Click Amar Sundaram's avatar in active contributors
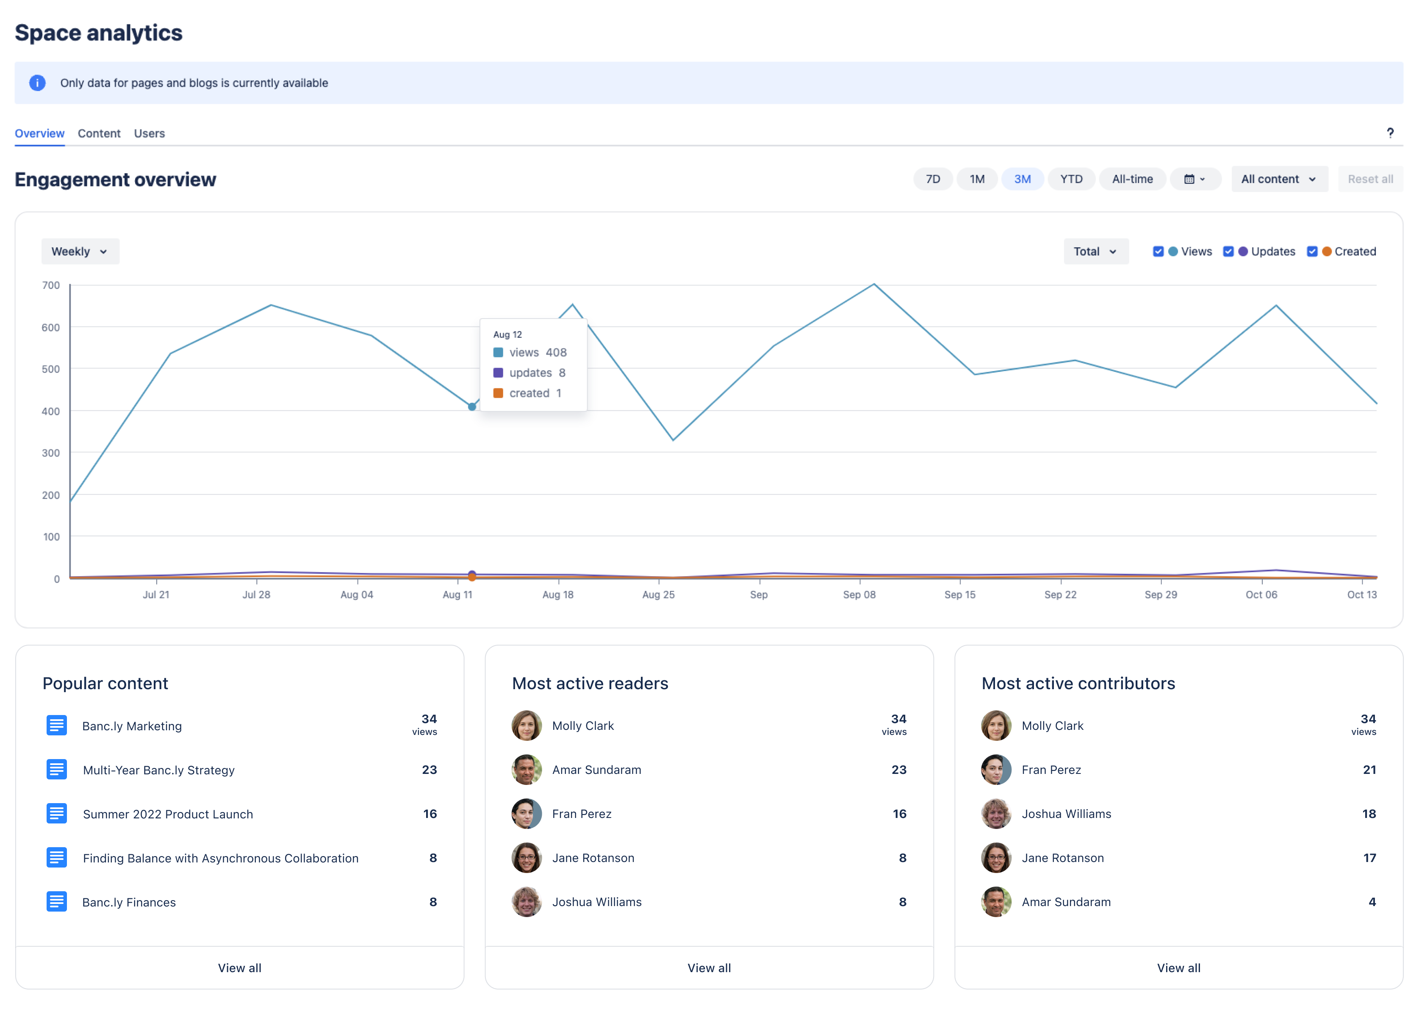 pyautogui.click(x=996, y=901)
